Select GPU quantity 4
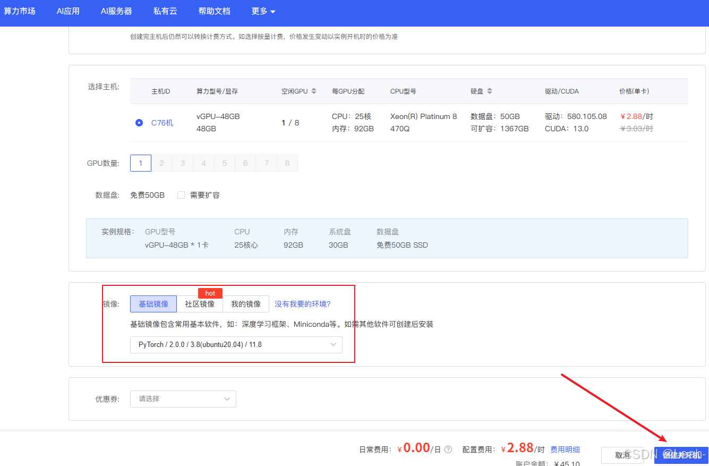The height and width of the screenshot is (466, 709). click(203, 163)
